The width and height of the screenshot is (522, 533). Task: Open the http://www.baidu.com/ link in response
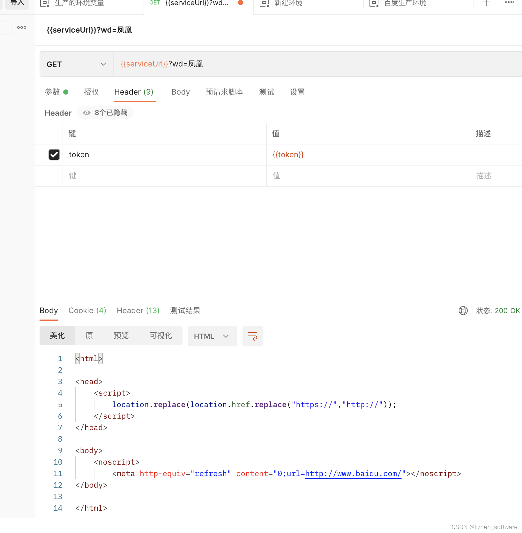353,474
